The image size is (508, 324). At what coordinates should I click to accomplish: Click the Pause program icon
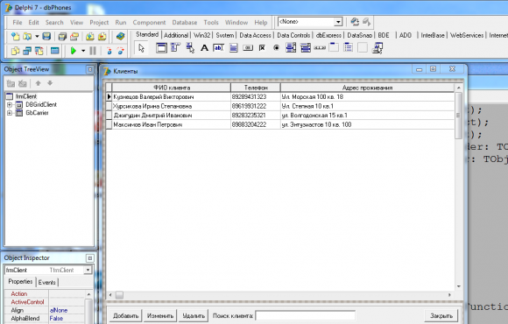point(93,51)
